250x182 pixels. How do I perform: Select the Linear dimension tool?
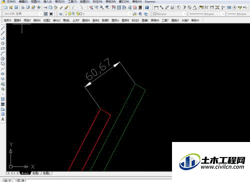[156, 7]
